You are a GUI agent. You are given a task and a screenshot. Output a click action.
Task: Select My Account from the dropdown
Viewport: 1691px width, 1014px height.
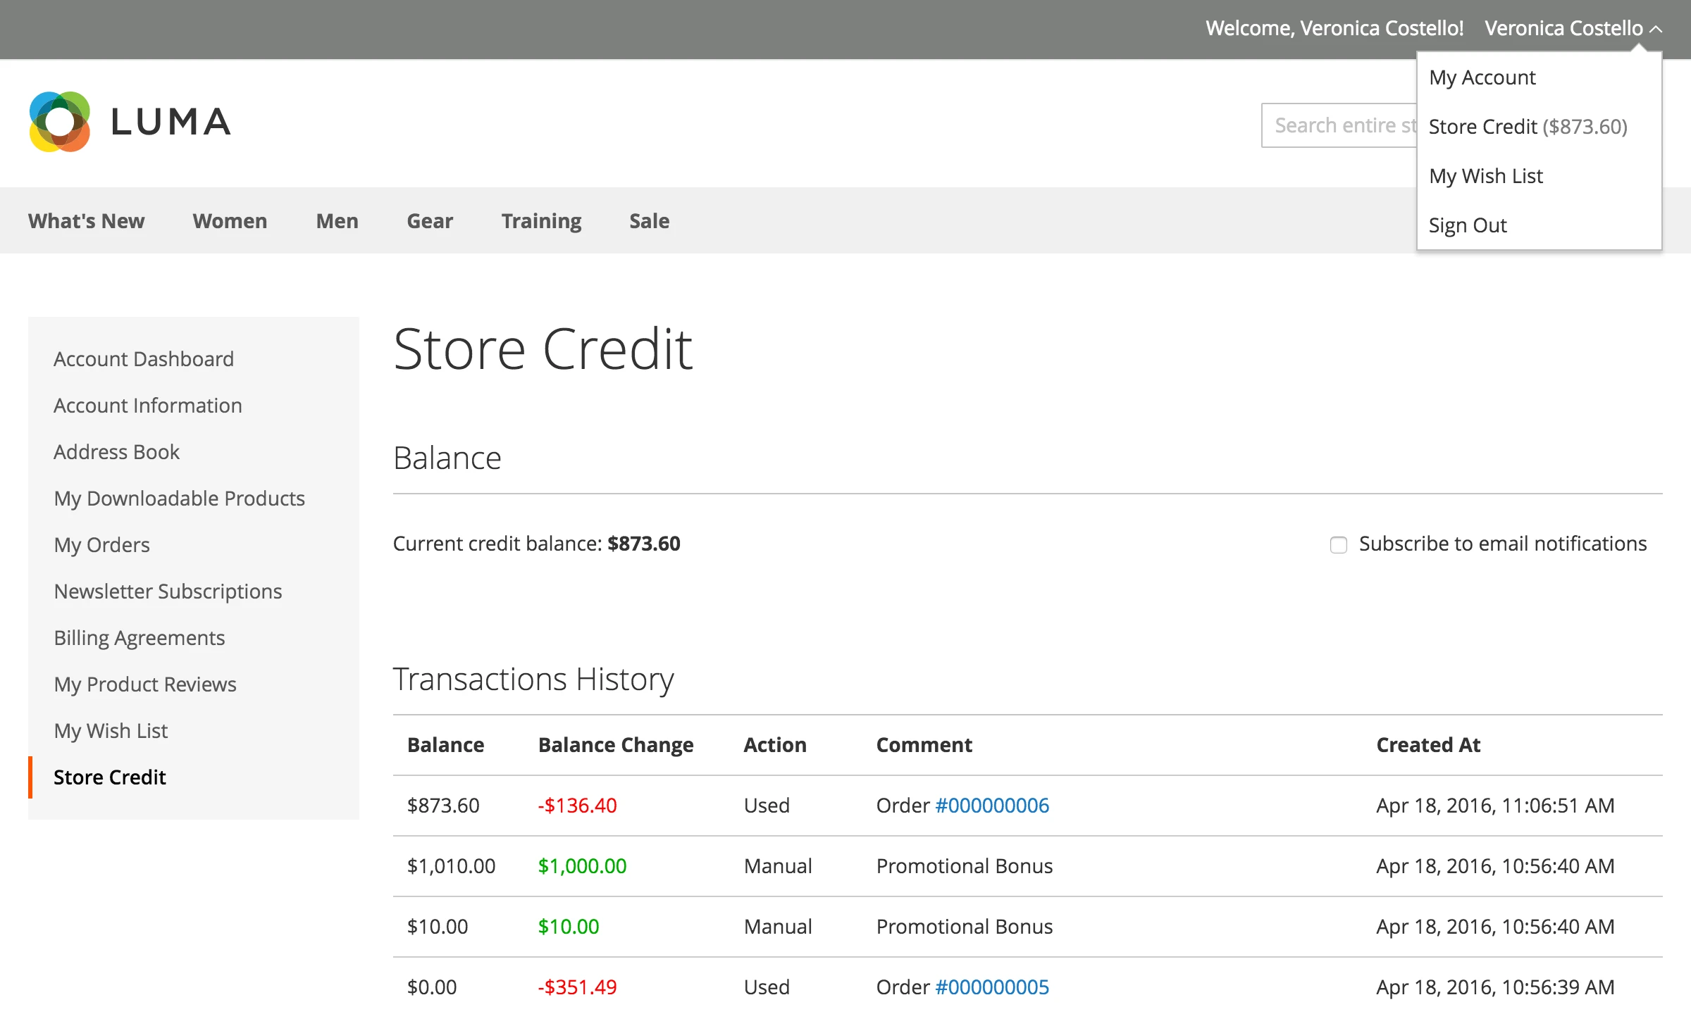pos(1482,77)
